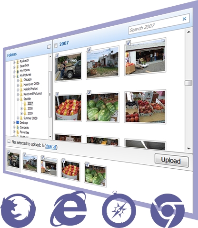The width and height of the screenshot is (198, 228).
Task: Select the 2007 folder in tree
Action: pyautogui.click(x=30, y=104)
